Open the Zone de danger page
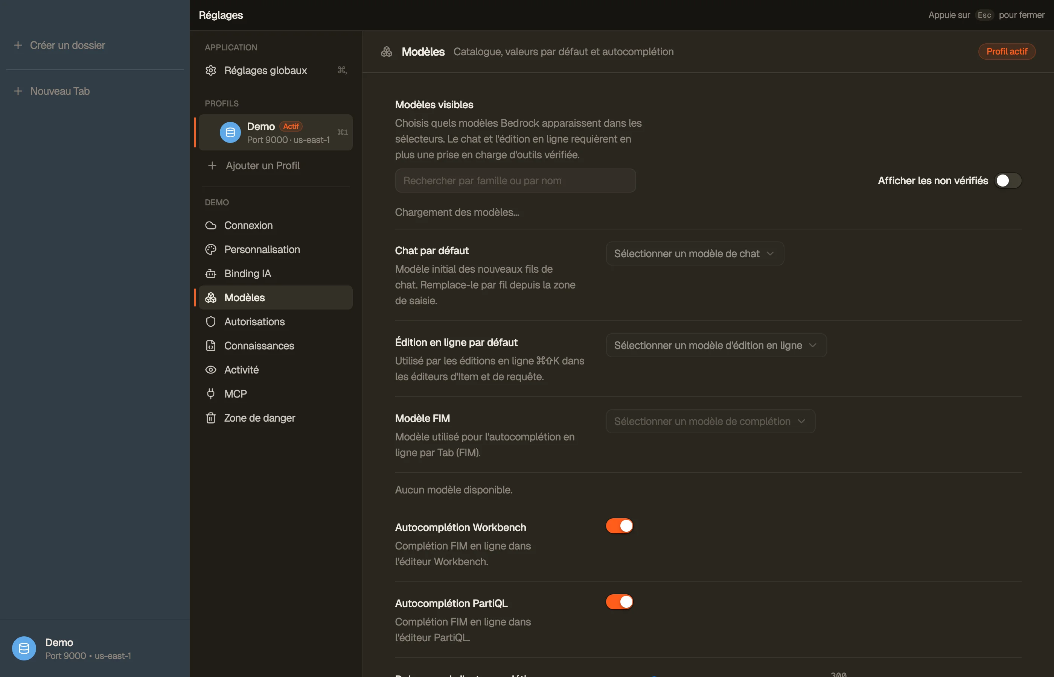 pyautogui.click(x=276, y=418)
